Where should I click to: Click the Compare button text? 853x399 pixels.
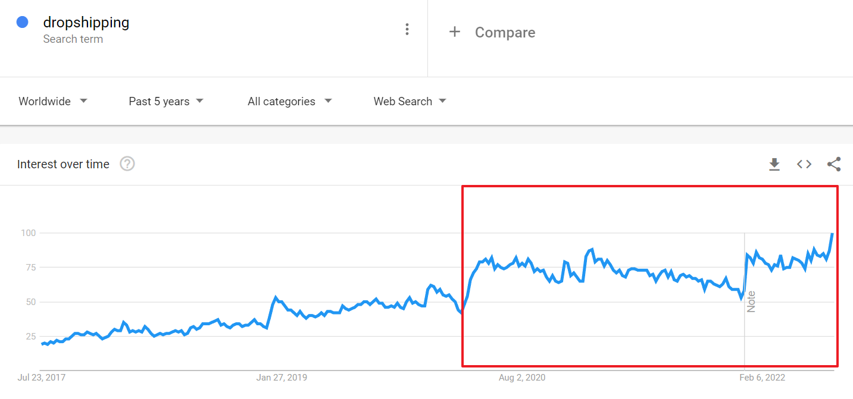click(x=505, y=33)
